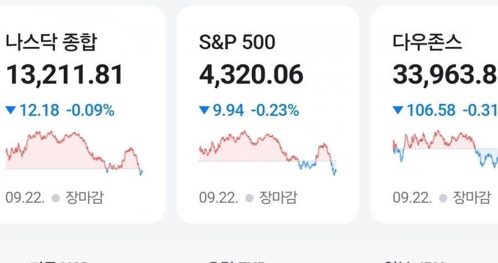The height and width of the screenshot is (263, 498).
Task: Click the gray status dot on Nasdaq card
Action: (x=55, y=198)
